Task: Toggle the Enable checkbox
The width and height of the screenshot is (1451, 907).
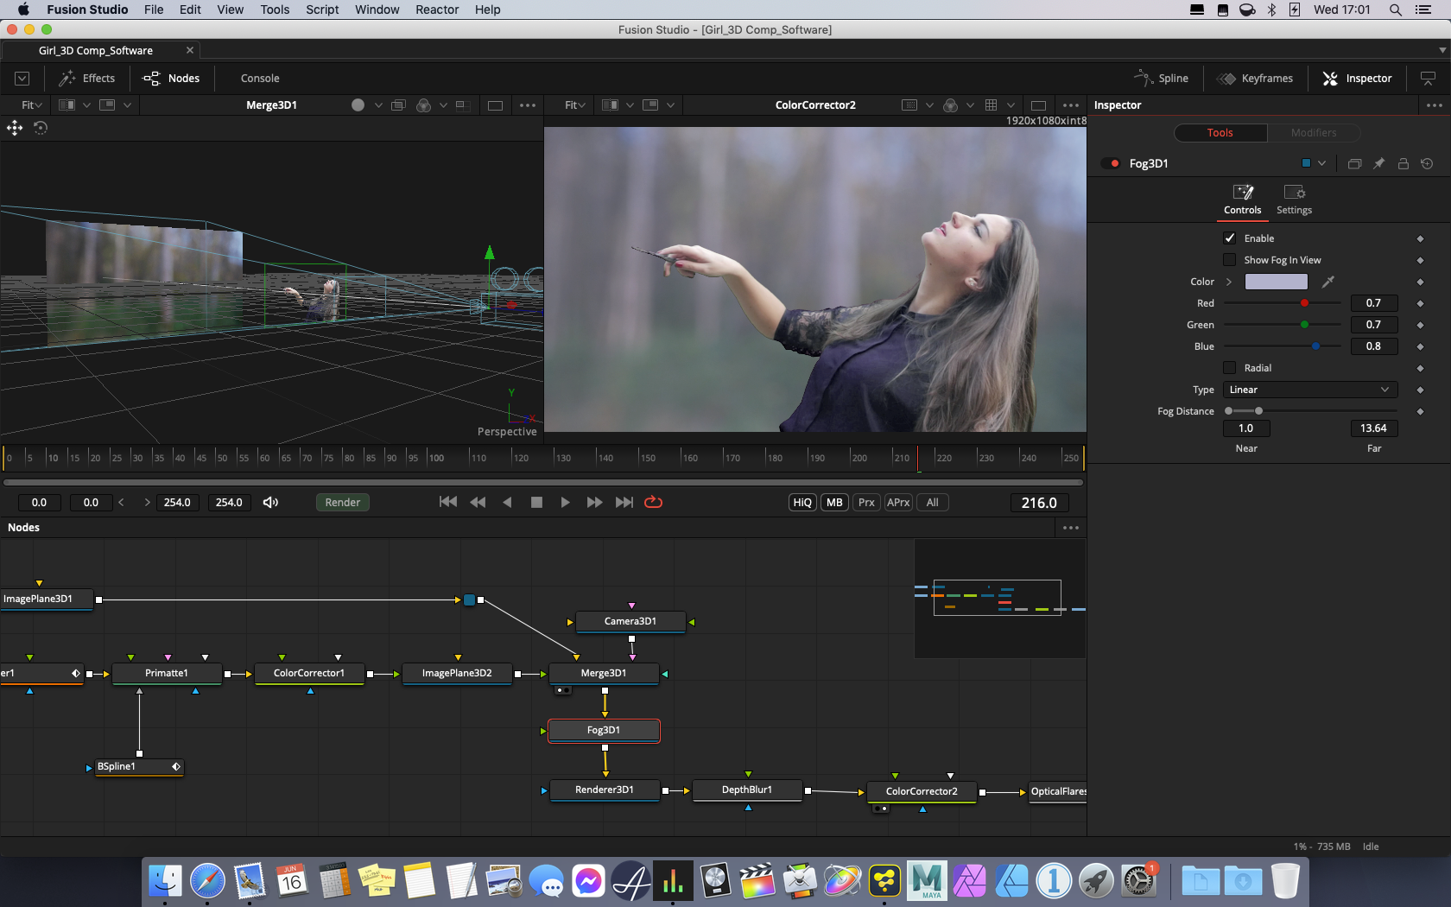Action: [1230, 238]
